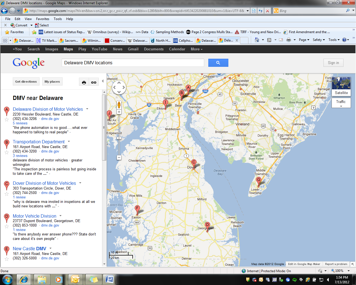Expand options arrow beside Dover Division of Motor Vehicles

coord(80,183)
